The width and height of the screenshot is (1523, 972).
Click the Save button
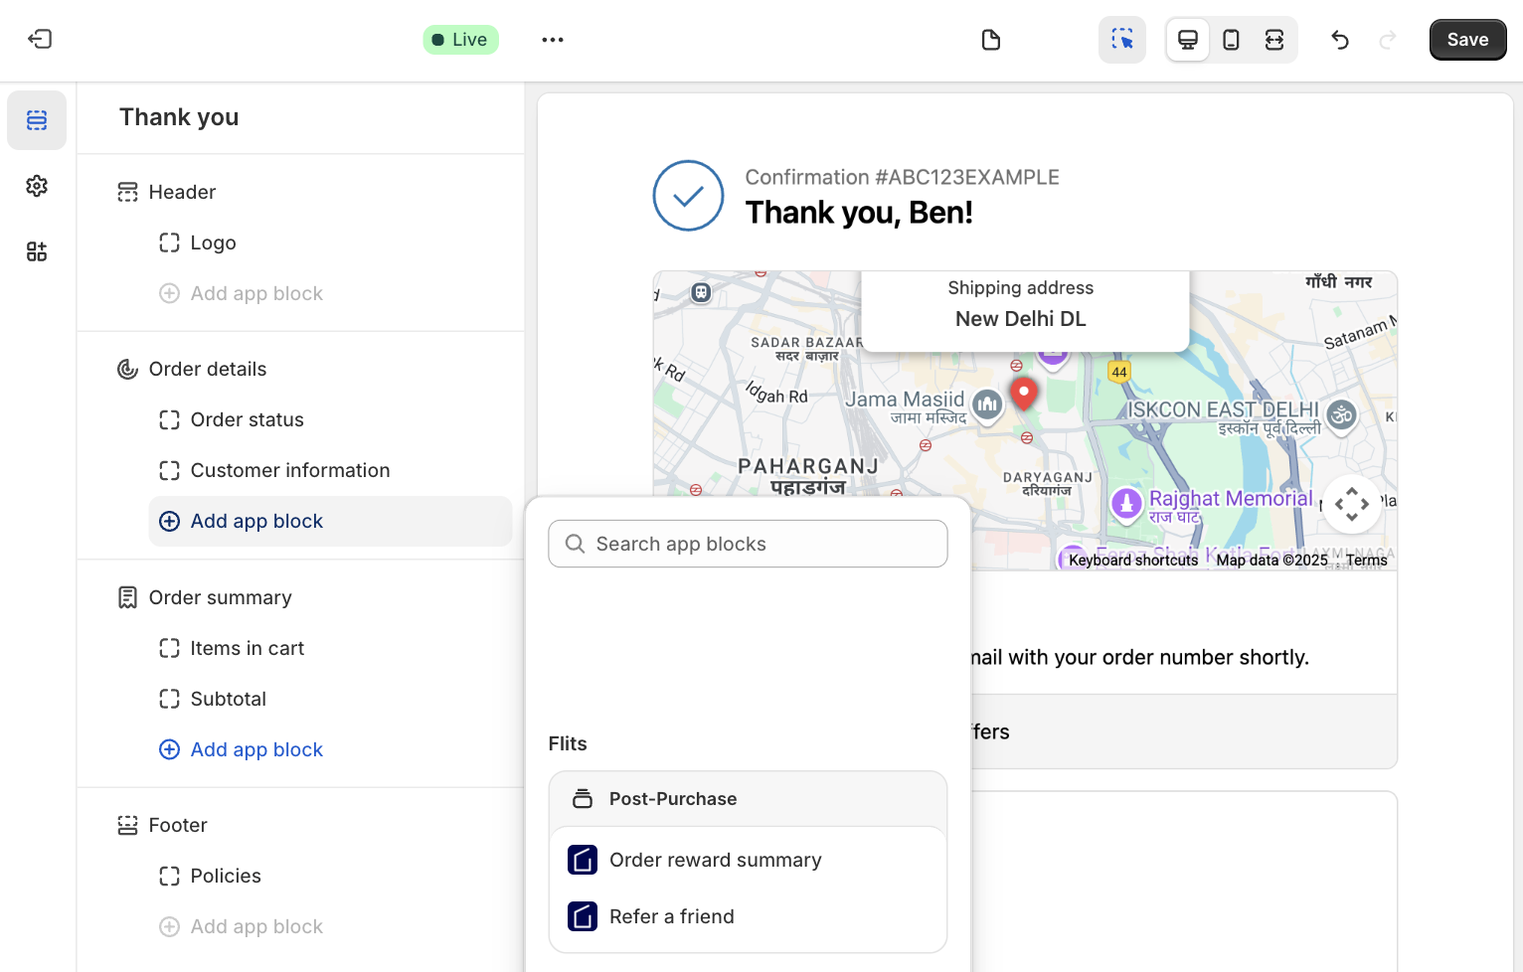pos(1468,40)
